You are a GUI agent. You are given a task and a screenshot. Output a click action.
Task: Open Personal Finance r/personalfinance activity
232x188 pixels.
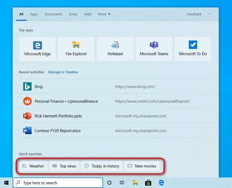(116, 101)
